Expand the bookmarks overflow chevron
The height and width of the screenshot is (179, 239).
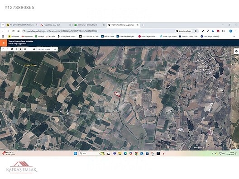(234, 36)
